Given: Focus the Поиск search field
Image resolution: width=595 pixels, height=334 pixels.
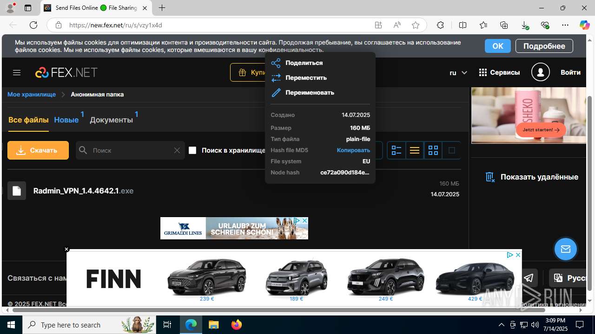Looking at the screenshot, I should pyautogui.click(x=130, y=150).
